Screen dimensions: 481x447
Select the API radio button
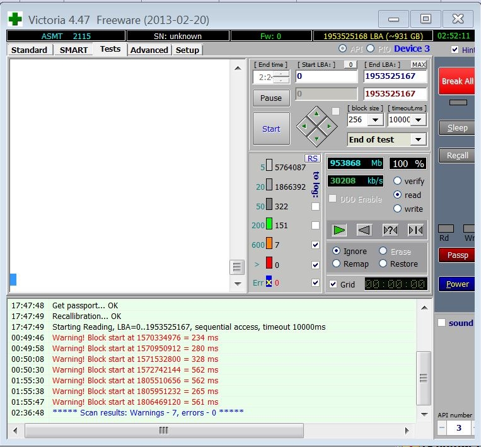pos(342,49)
